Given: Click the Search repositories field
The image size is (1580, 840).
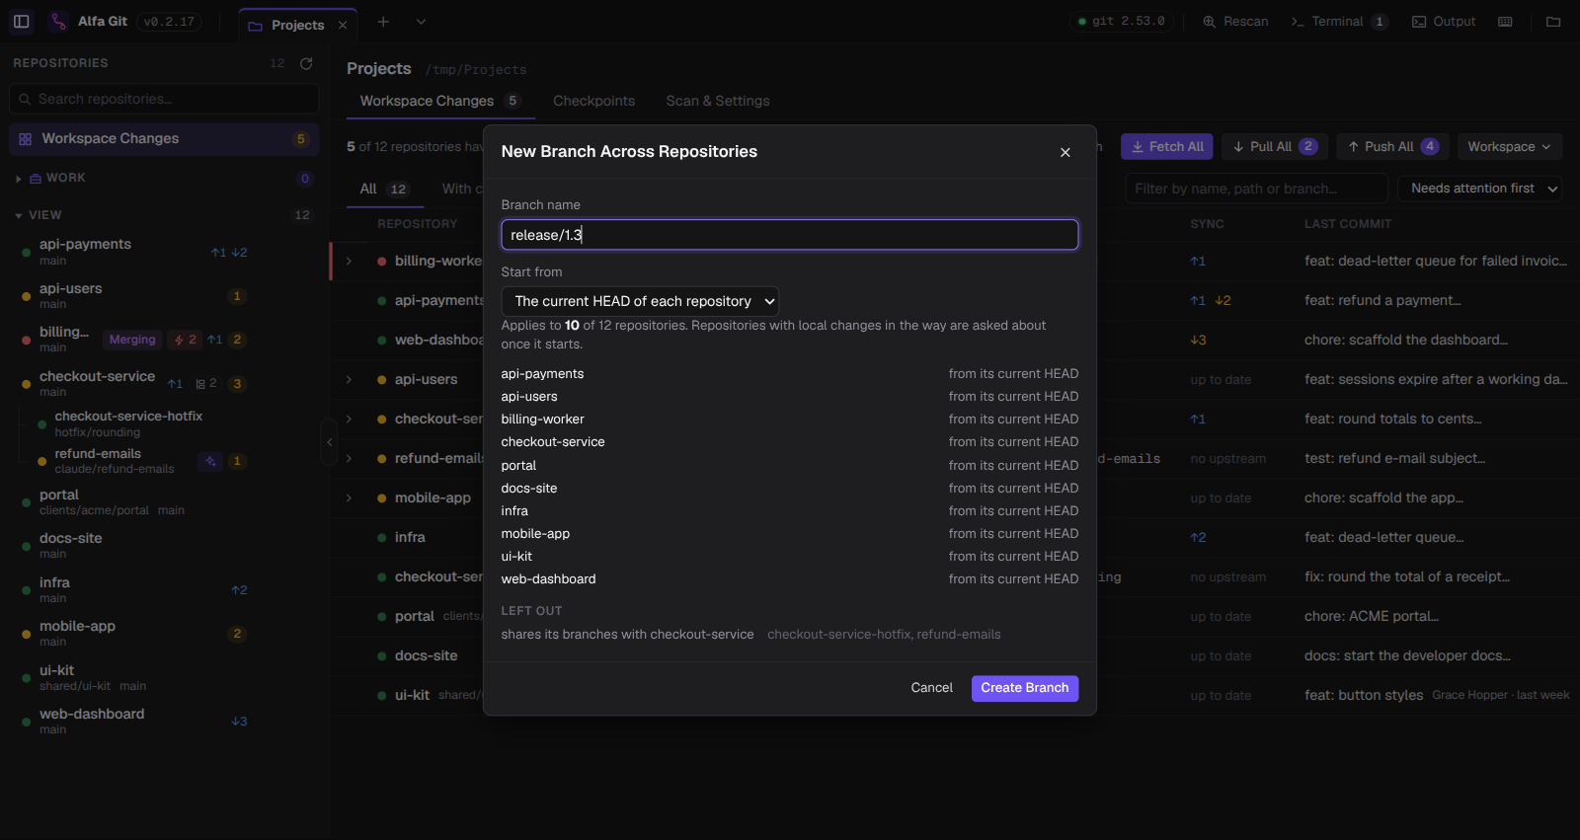Looking at the screenshot, I should pos(164,99).
